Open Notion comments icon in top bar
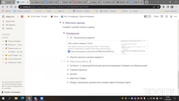Viewport: 179px width, 101px height. pos(162,17)
